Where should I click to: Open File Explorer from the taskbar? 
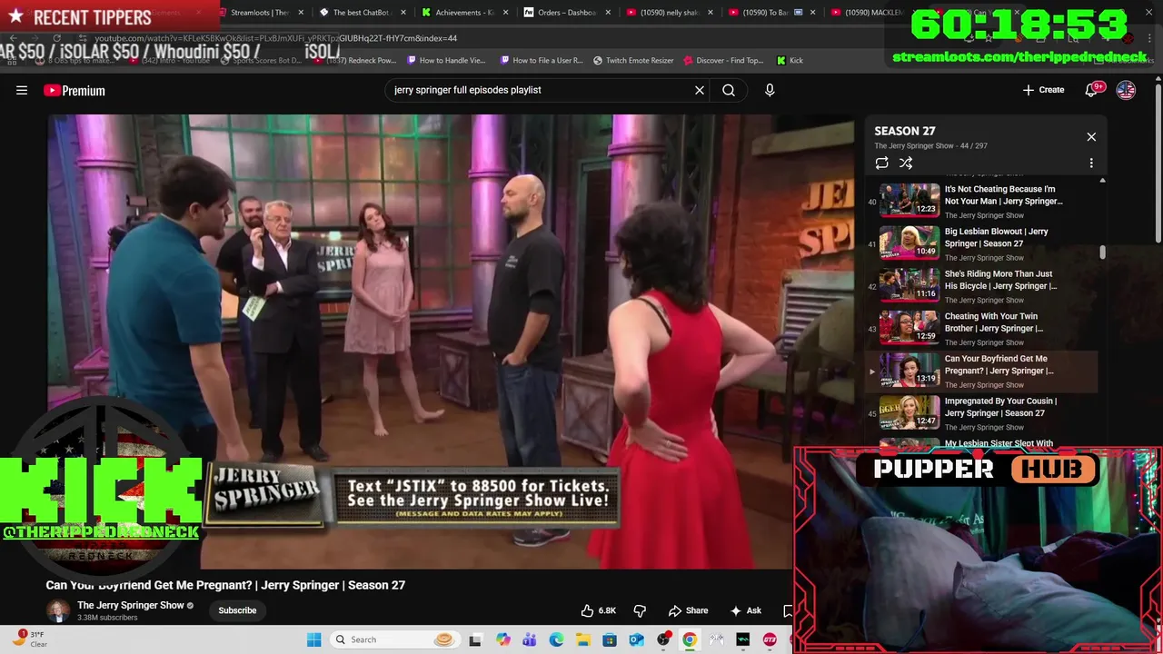click(x=582, y=639)
